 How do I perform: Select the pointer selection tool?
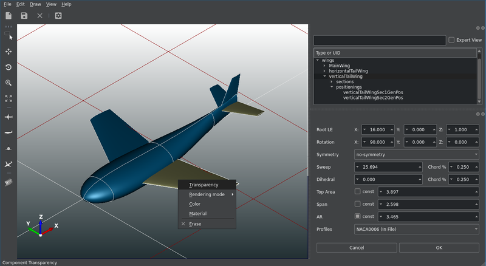9,36
